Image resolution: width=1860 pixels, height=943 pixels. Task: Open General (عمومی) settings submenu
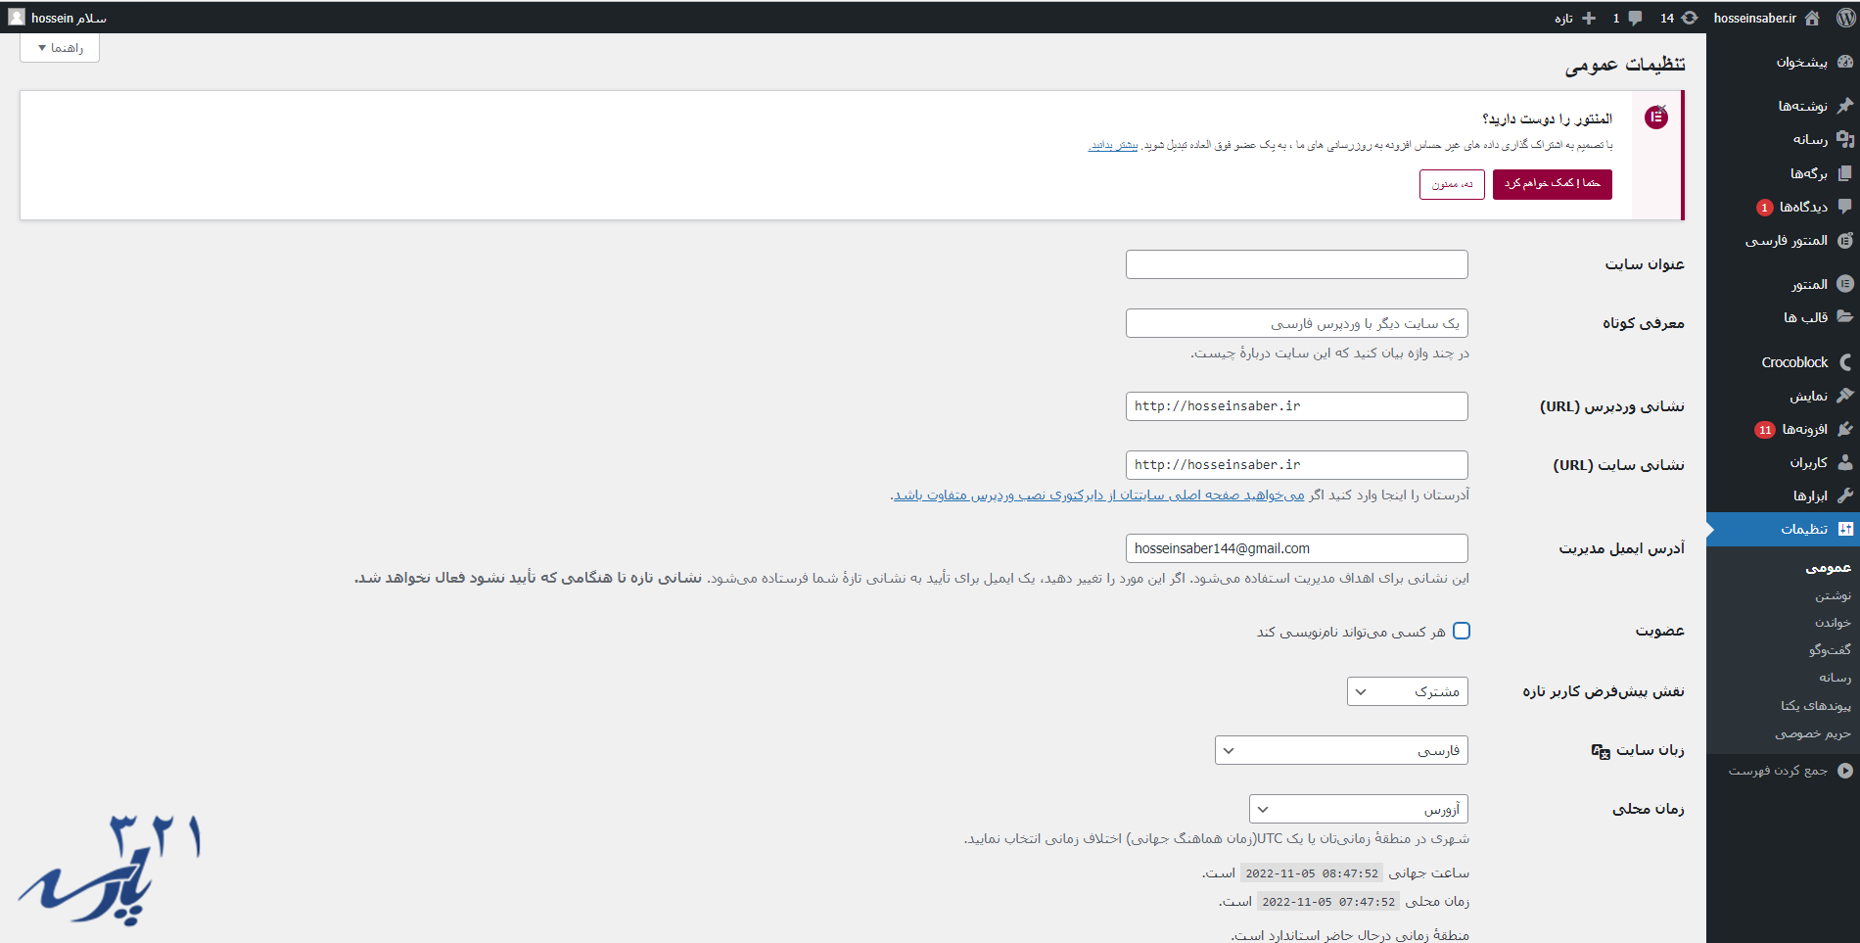1828,568
